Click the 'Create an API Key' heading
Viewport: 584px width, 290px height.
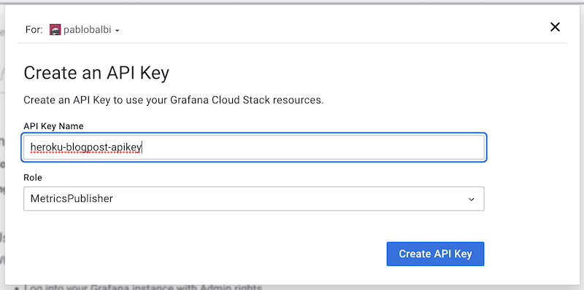pos(96,73)
